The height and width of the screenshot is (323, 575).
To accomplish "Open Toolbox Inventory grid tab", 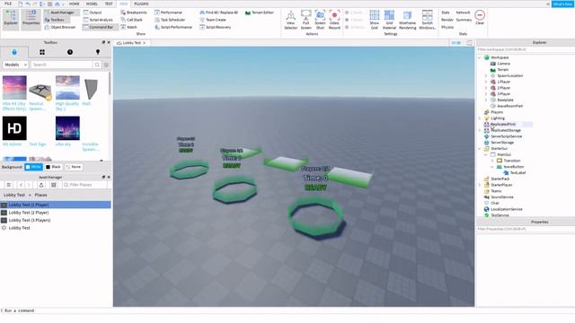I will 42,52.
